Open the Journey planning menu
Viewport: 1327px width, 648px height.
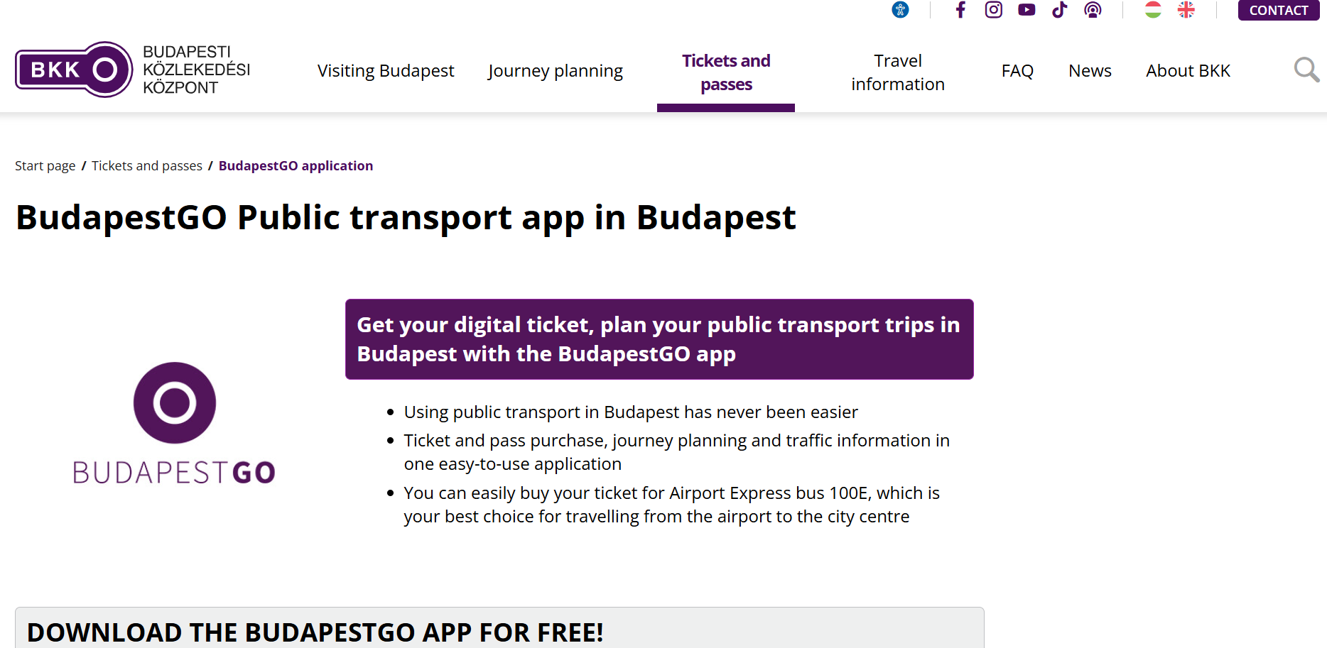[556, 71]
